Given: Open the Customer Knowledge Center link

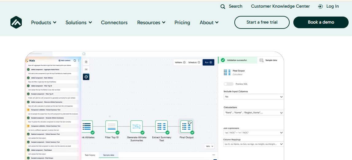Looking at the screenshot, I should point(280,6).
